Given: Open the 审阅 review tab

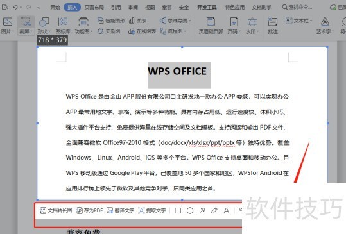Looking at the screenshot, I should tap(133, 7).
